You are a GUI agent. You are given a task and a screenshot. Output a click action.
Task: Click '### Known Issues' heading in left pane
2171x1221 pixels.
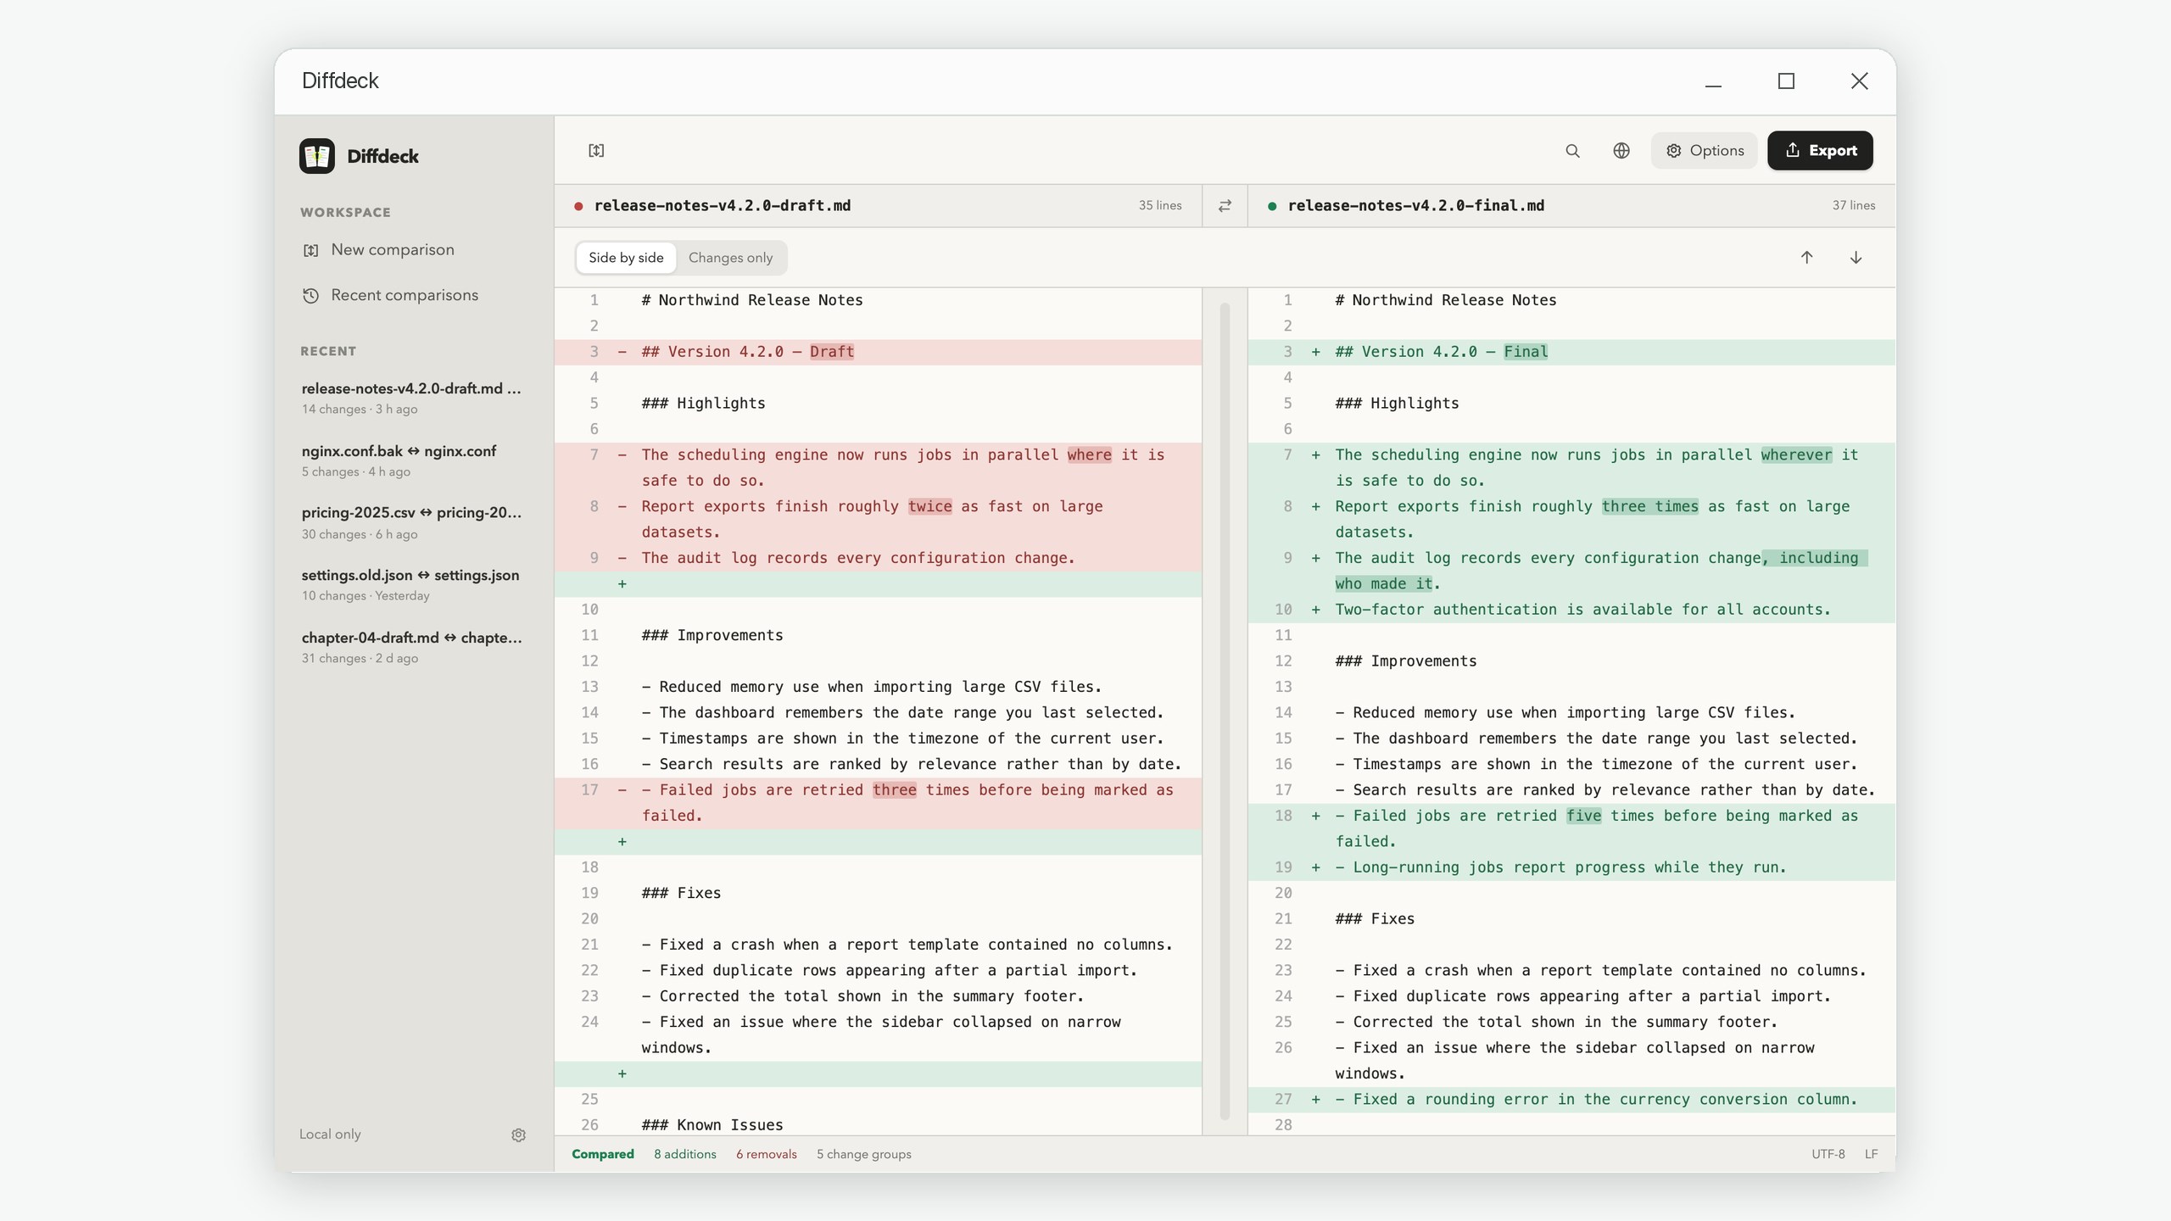[712, 1125]
